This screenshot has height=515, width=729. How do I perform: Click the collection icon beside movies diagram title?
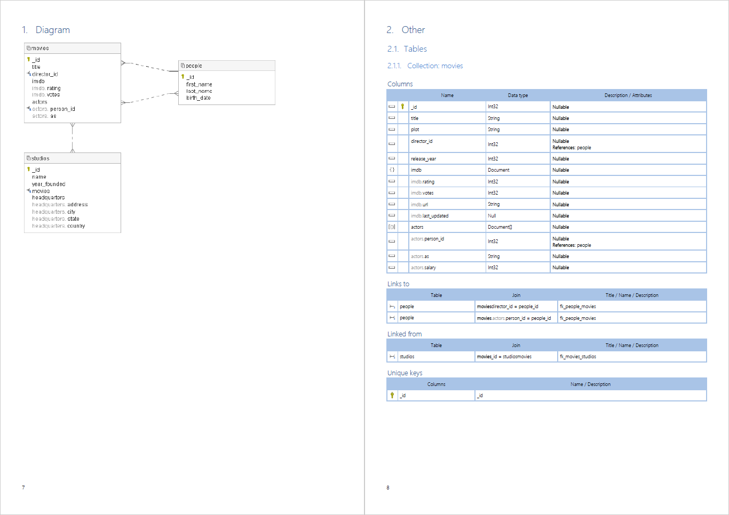tap(29, 49)
